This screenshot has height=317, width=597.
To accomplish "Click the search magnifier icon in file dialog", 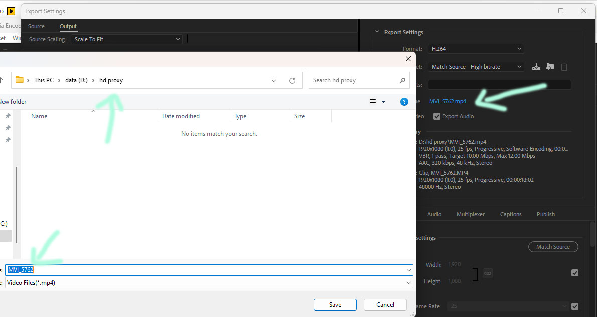I will pyautogui.click(x=402, y=80).
